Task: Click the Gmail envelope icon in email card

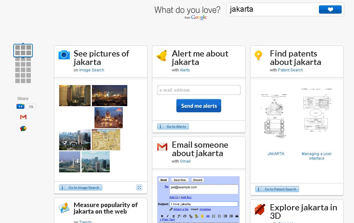Action: 162,147
